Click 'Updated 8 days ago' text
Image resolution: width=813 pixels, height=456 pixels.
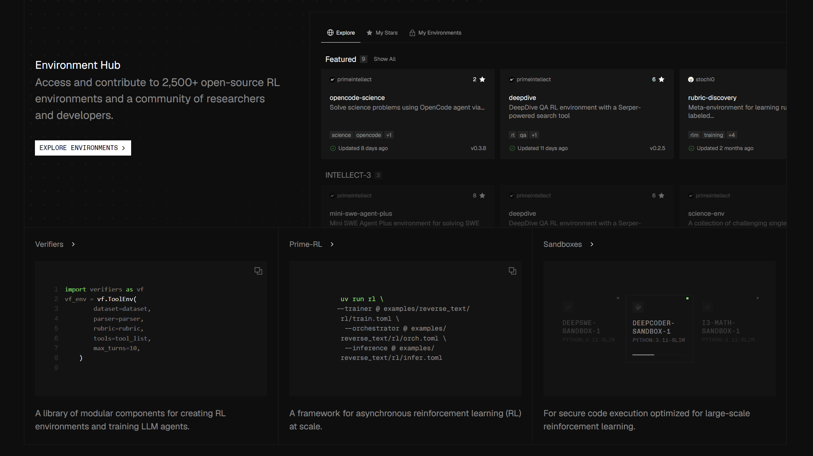pyautogui.click(x=363, y=148)
